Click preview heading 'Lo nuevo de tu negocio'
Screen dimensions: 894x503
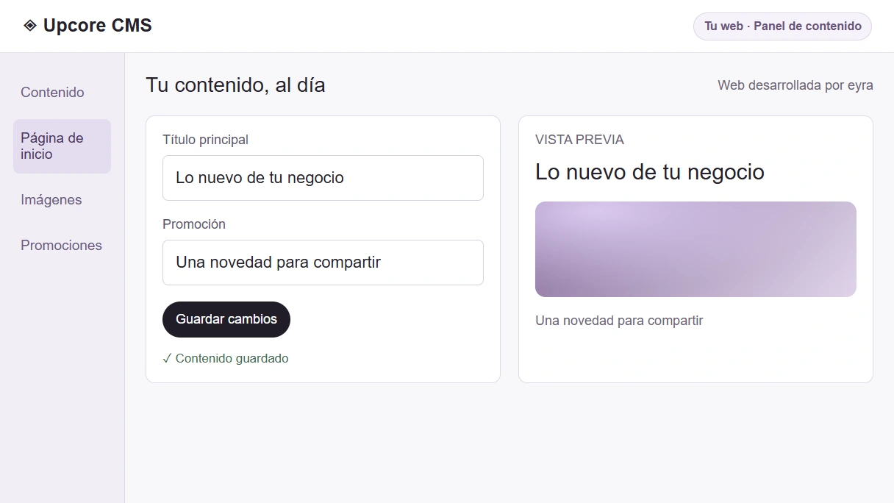click(650, 172)
